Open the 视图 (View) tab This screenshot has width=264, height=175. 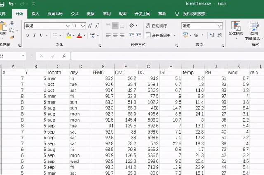coord(123,14)
